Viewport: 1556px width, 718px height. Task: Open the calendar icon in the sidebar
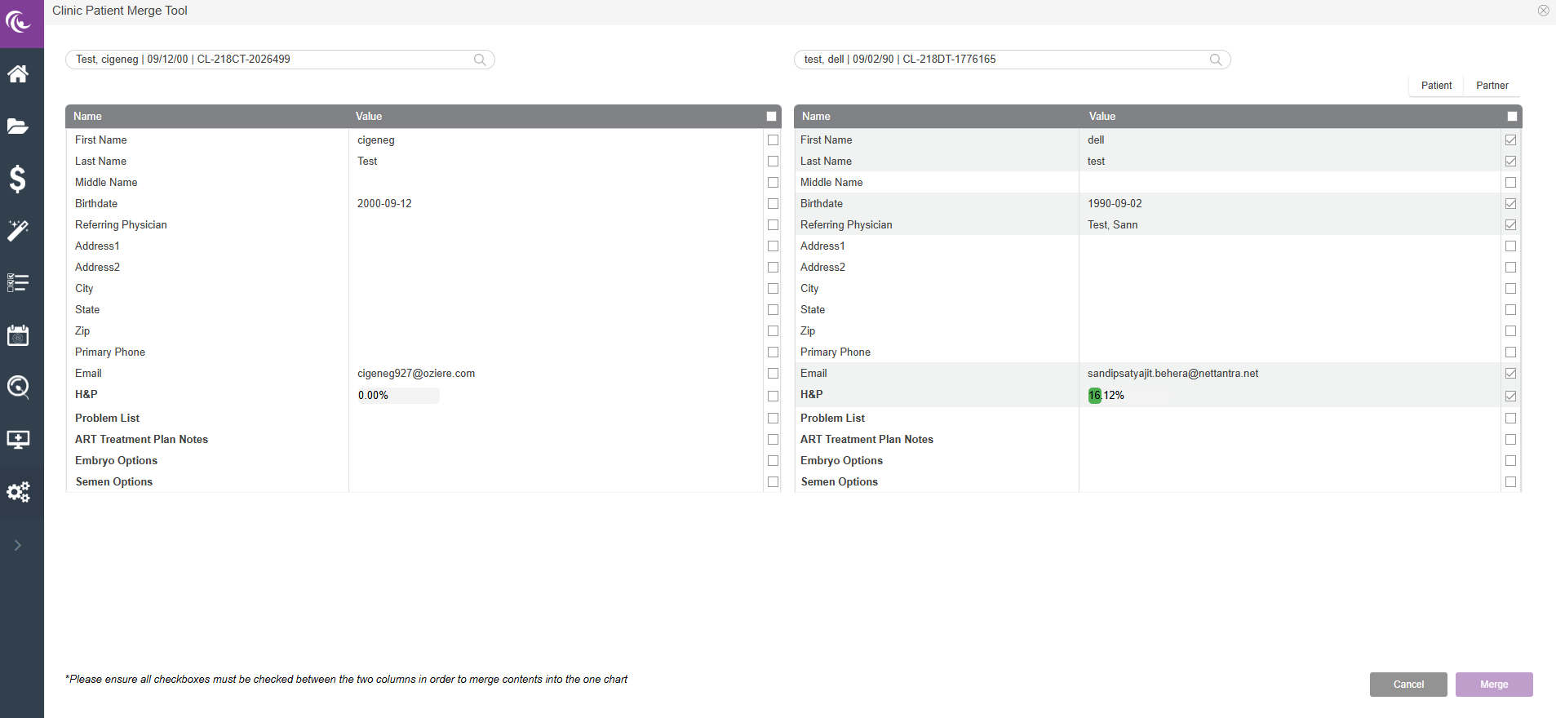point(18,335)
